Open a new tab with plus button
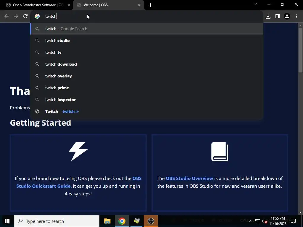303x227 pixels. coord(151,5)
